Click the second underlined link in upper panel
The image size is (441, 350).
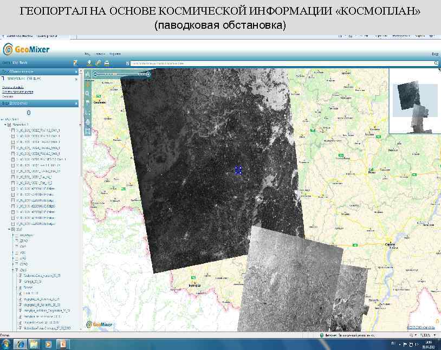coord(18,92)
